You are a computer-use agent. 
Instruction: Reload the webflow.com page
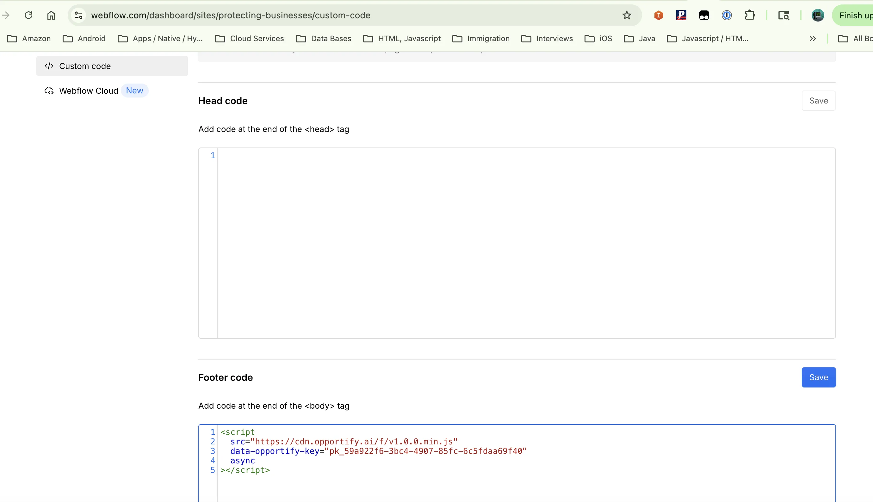tap(28, 15)
